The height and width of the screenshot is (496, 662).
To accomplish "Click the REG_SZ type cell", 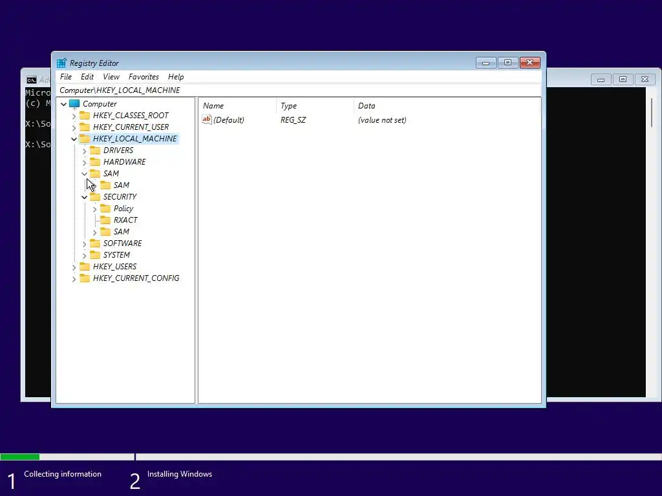I will 293,119.
